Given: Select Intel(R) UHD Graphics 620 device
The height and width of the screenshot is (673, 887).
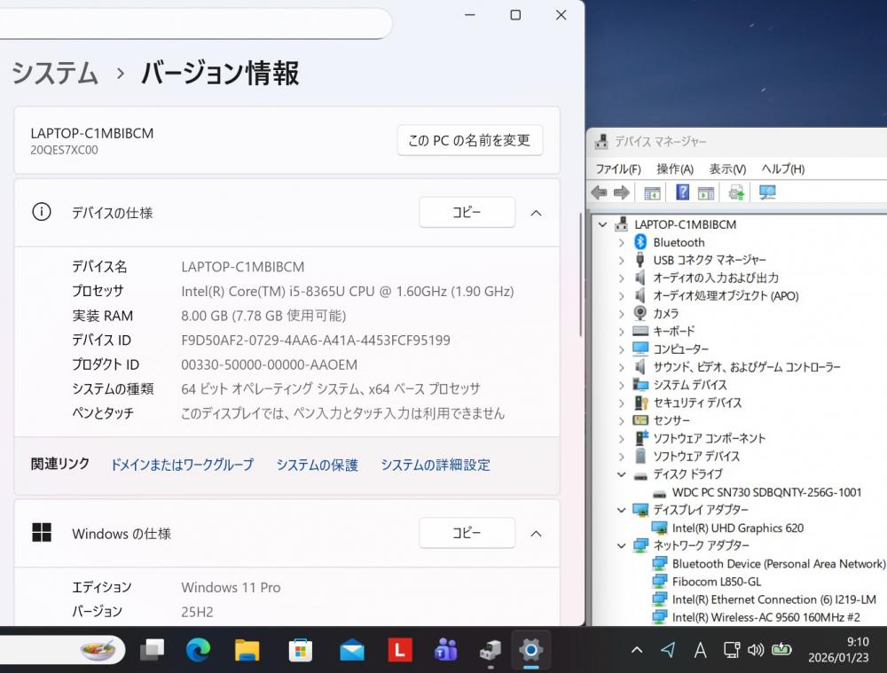Looking at the screenshot, I should [737, 528].
